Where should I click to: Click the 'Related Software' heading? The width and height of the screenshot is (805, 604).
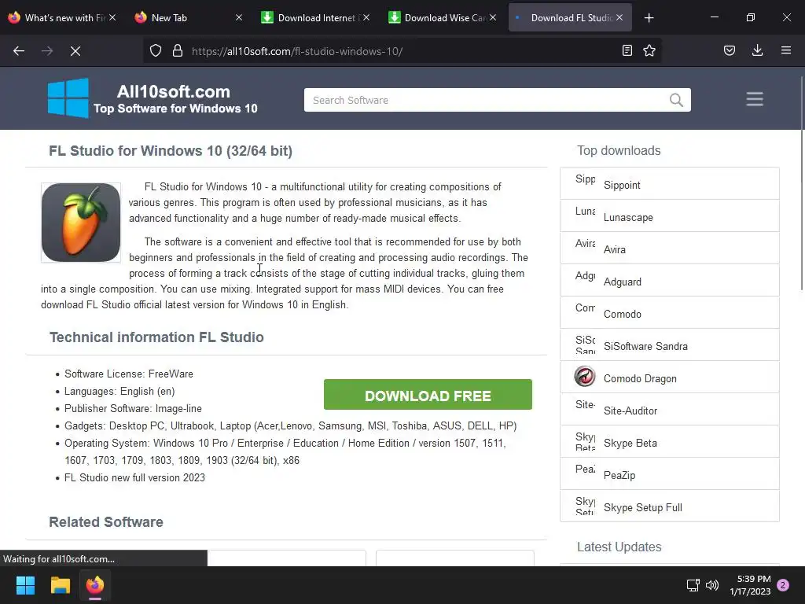(x=106, y=522)
